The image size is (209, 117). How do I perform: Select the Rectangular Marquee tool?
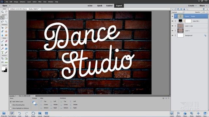click(6, 18)
